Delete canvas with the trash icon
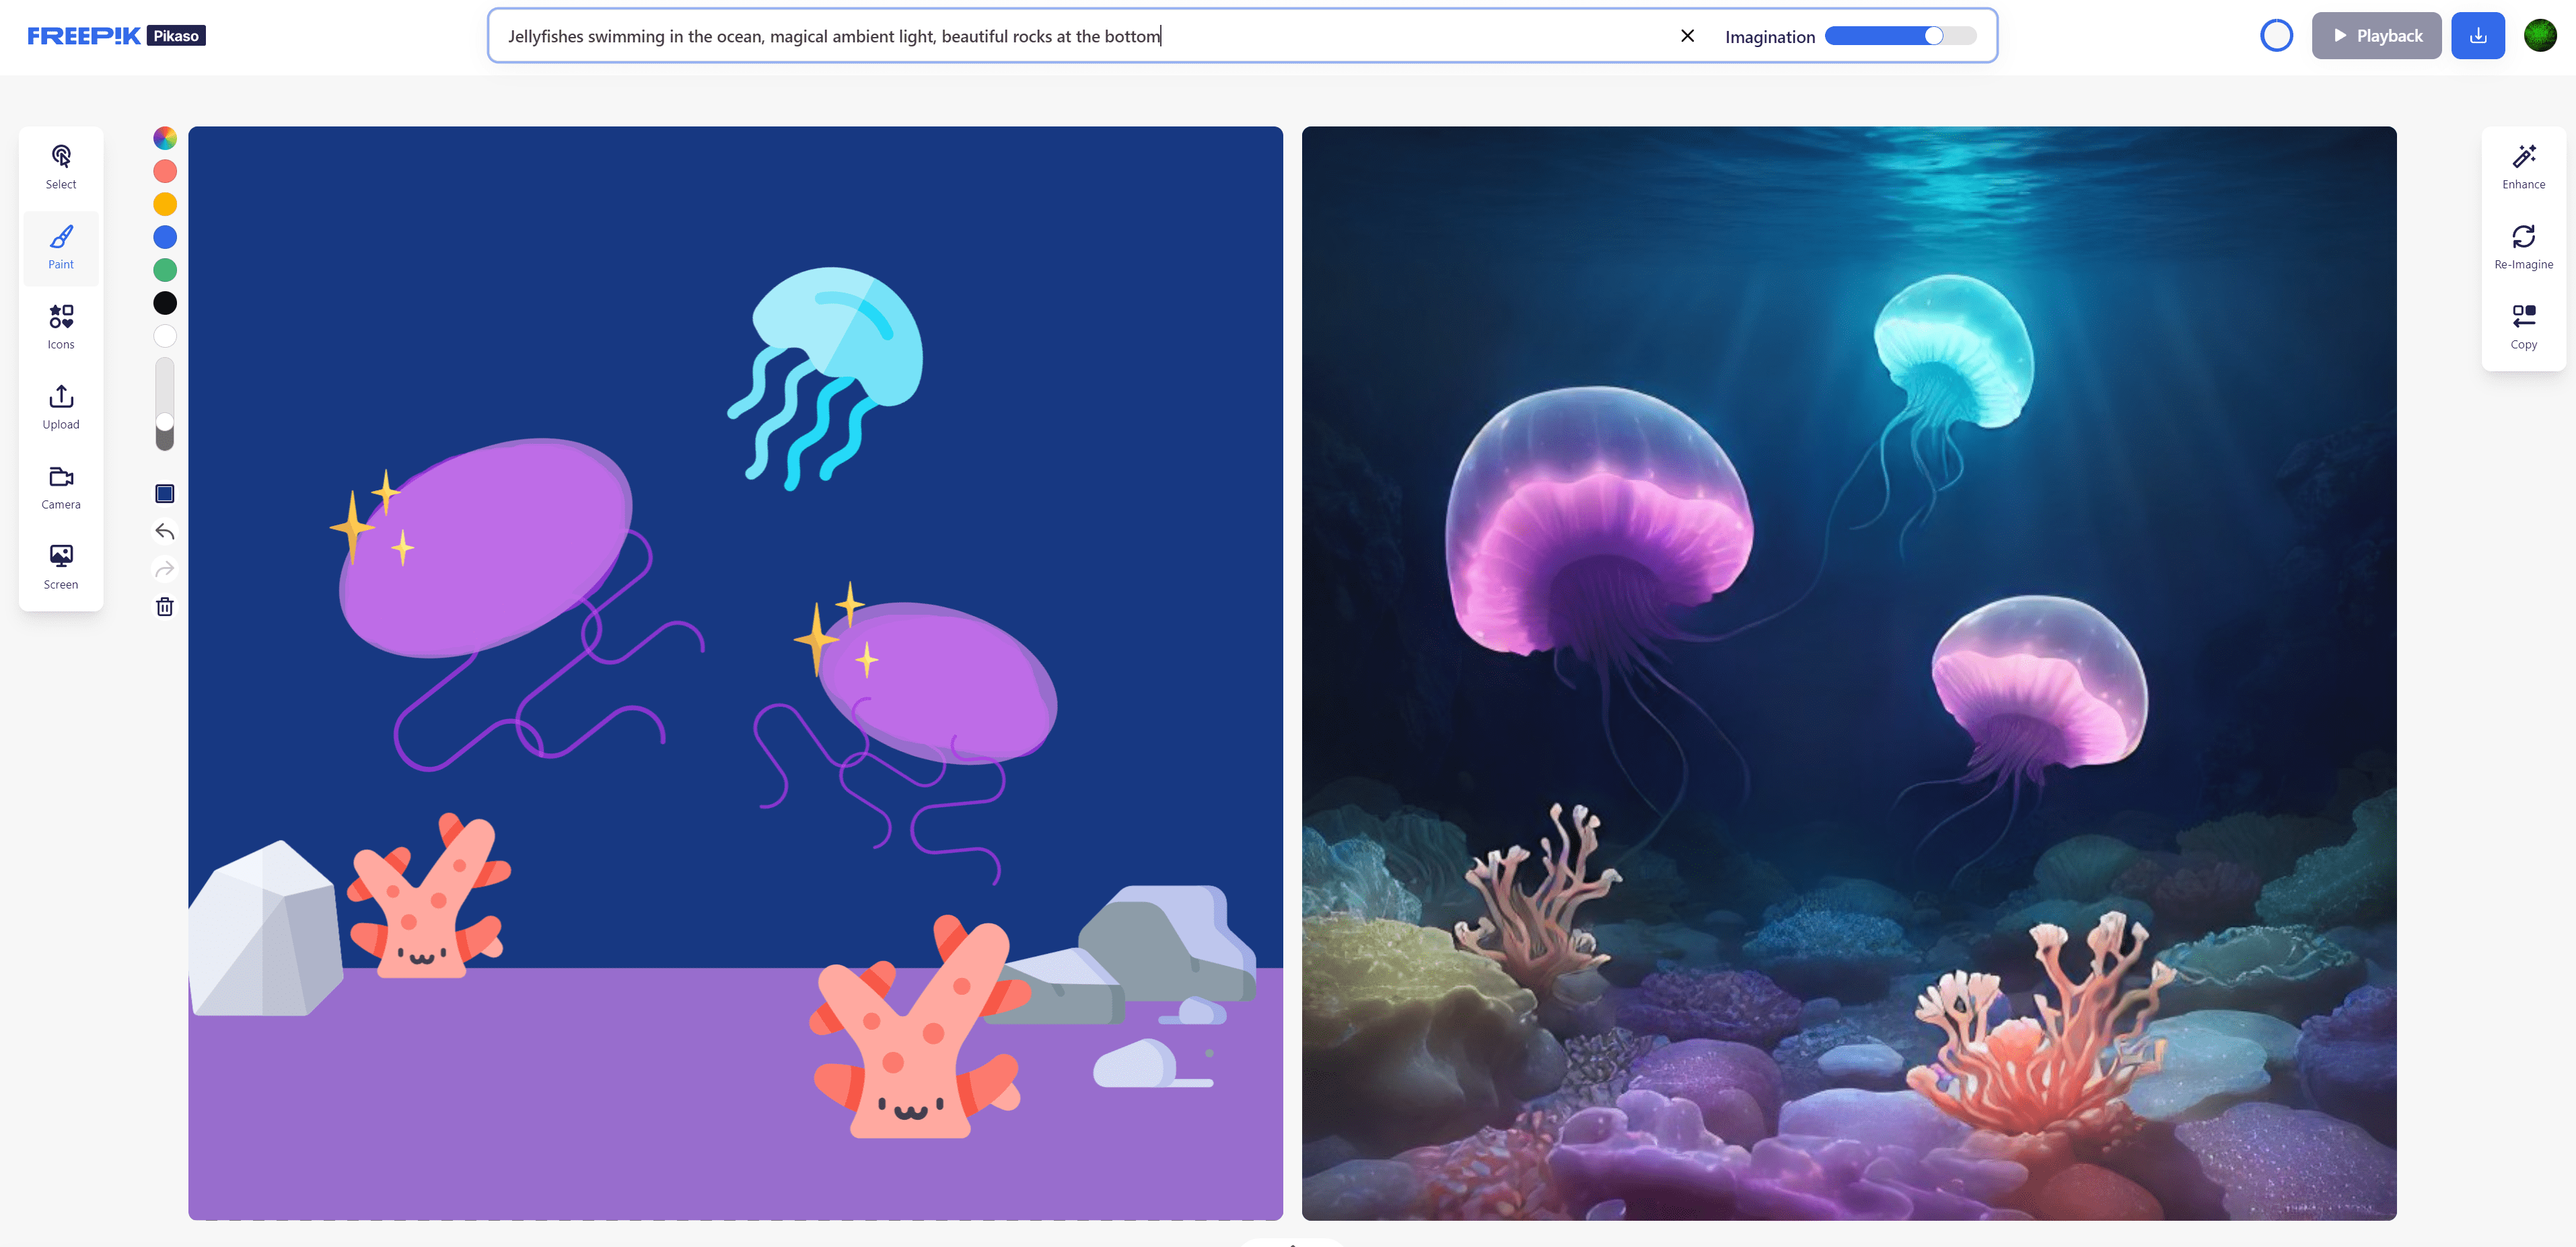Screen dimensions: 2576x1247 (165, 607)
